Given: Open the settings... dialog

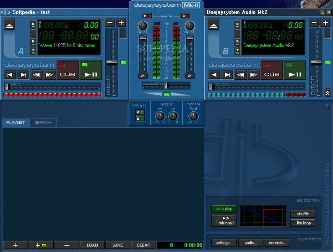Looking at the screenshot, I should tap(224, 243).
